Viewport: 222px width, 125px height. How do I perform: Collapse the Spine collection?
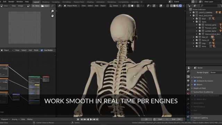(194, 22)
